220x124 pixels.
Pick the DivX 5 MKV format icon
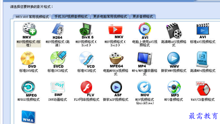tap(87, 31)
